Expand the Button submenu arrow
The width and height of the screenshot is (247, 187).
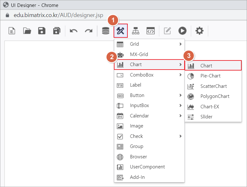(180, 95)
